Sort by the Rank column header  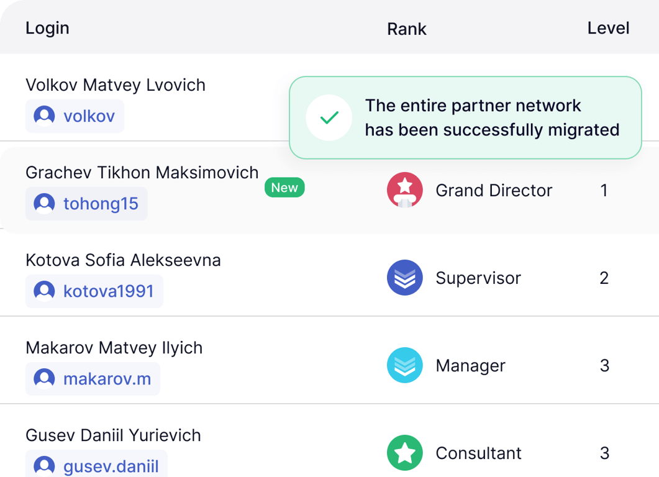407,29
